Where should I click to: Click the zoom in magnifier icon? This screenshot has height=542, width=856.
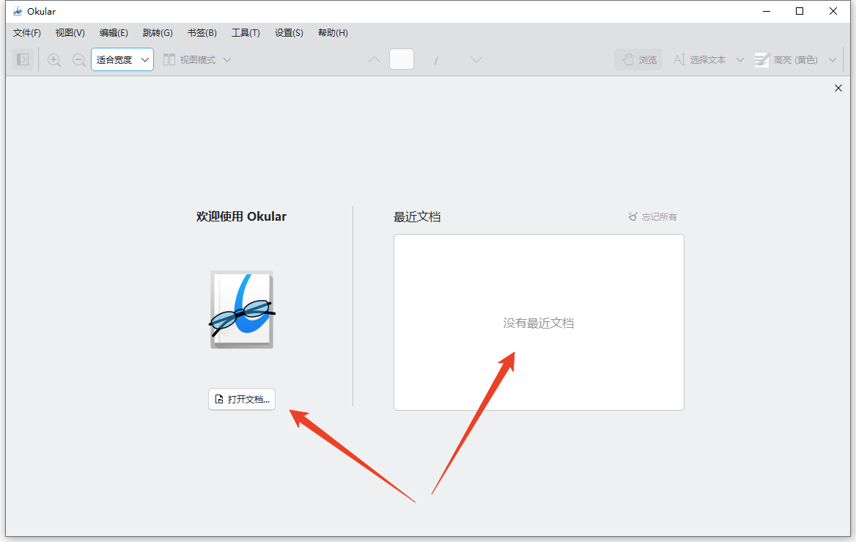(54, 60)
